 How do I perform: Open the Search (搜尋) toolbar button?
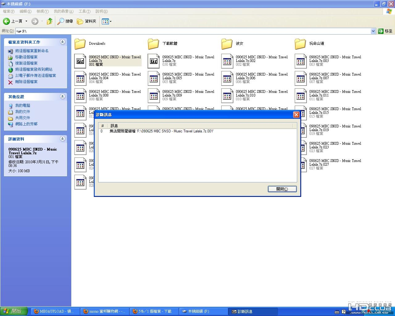point(65,21)
